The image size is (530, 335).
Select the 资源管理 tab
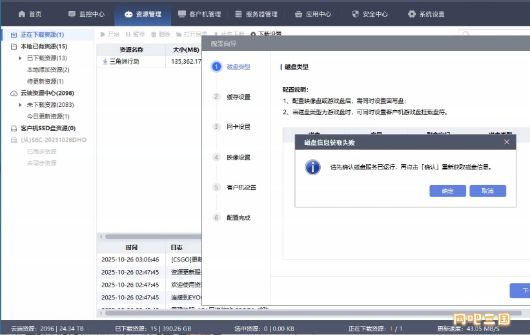(x=143, y=14)
